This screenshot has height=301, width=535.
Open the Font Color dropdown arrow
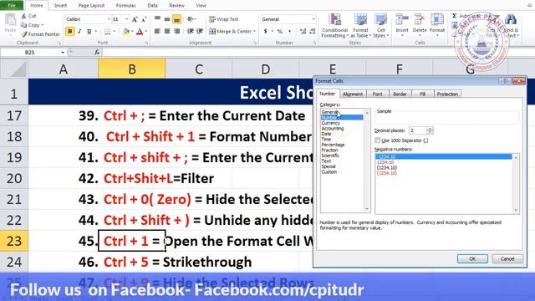point(145,32)
